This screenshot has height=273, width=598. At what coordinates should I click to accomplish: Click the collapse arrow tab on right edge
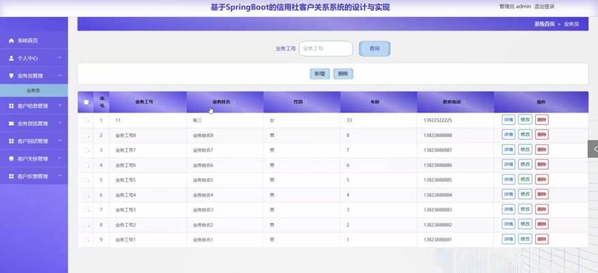pyautogui.click(x=593, y=149)
